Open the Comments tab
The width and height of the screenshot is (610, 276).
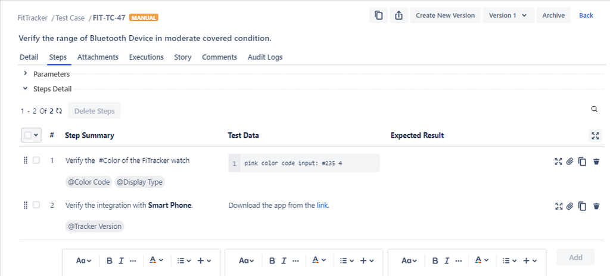219,57
